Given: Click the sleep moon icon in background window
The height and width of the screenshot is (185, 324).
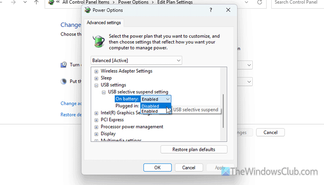Looking at the screenshot, I should coord(64,81).
